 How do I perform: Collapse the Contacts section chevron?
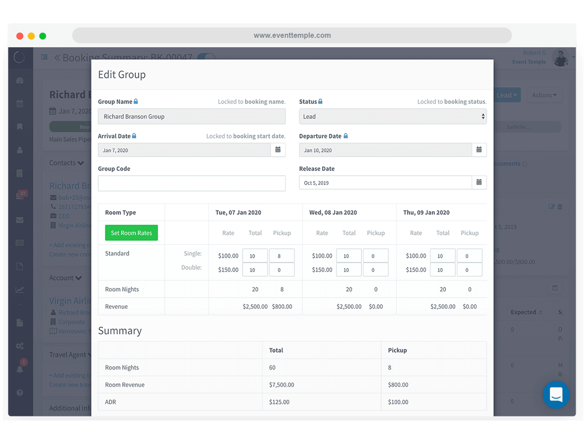click(81, 163)
